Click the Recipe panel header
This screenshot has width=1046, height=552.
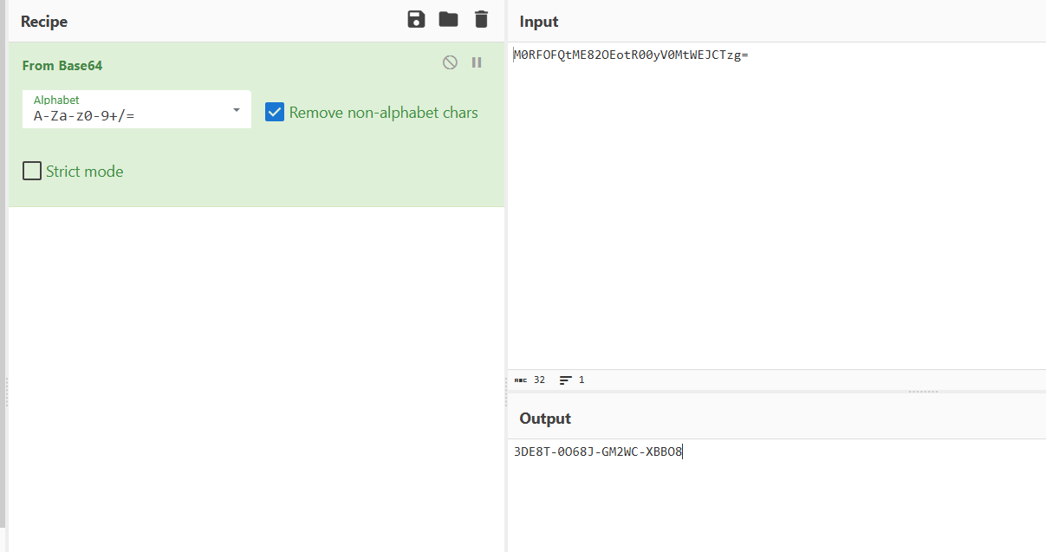(x=44, y=22)
